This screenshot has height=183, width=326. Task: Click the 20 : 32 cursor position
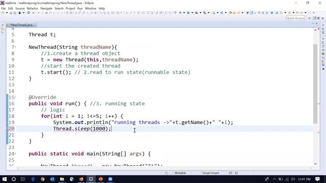(233, 173)
